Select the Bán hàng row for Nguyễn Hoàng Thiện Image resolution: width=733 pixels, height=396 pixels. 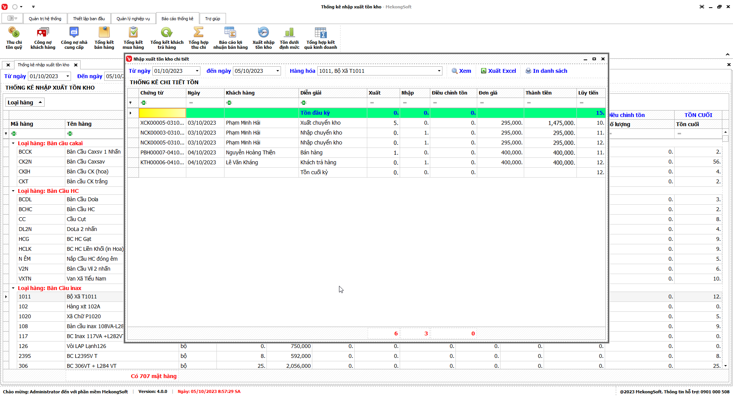(311, 152)
